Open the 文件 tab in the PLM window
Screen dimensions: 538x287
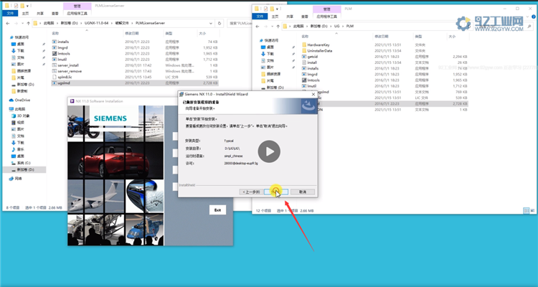(260, 16)
